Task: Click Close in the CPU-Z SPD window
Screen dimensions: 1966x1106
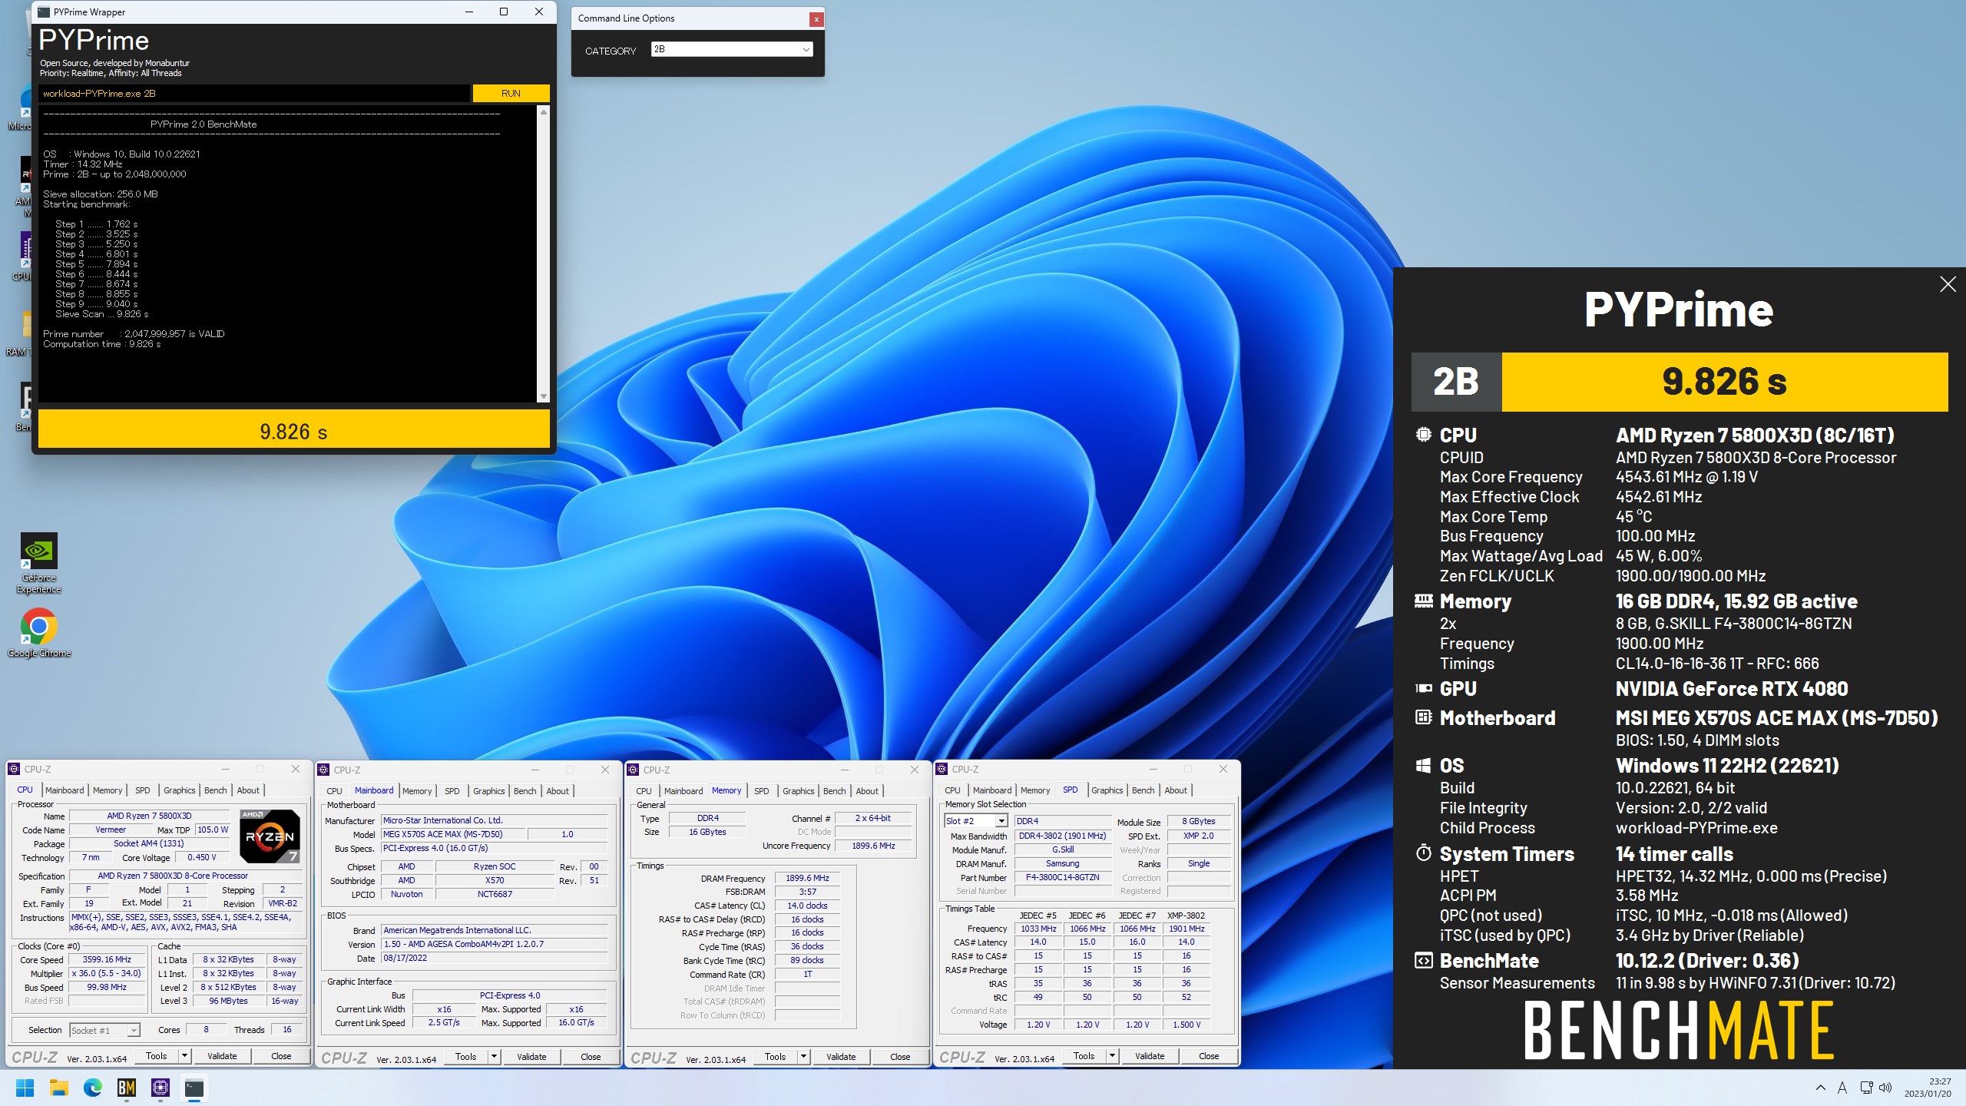Action: tap(1209, 1056)
